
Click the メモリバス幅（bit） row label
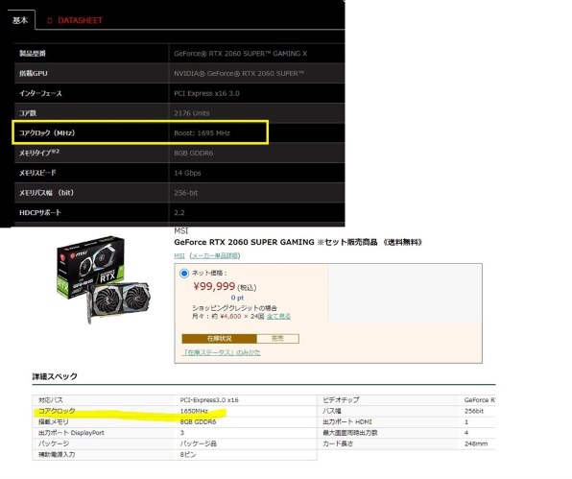(46, 193)
